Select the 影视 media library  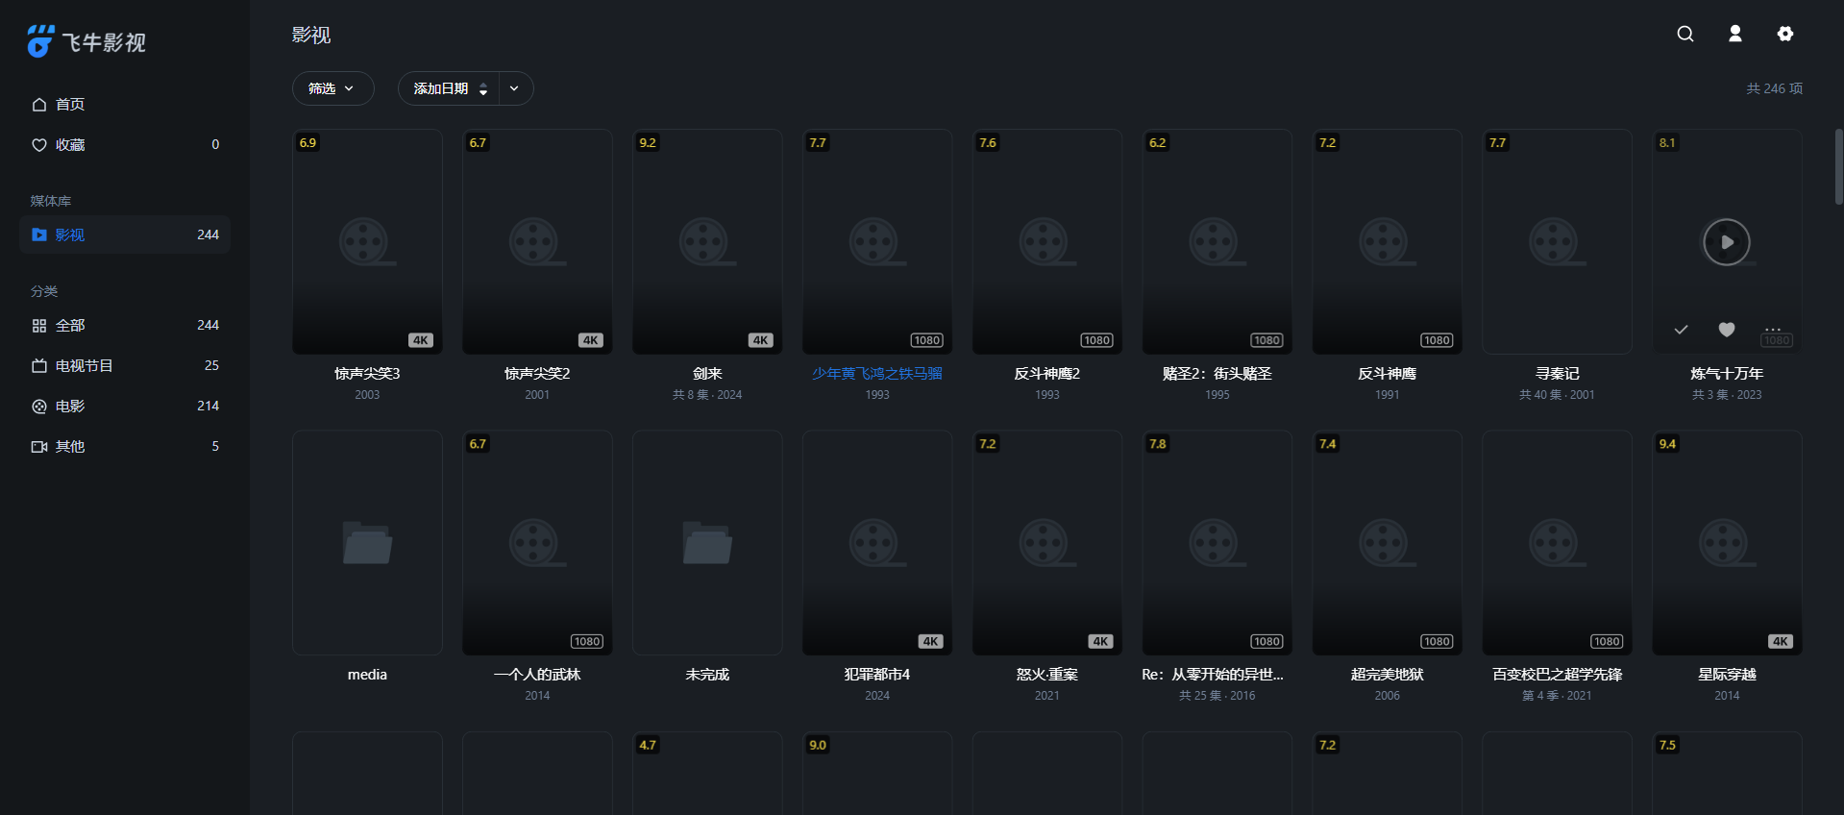tap(125, 235)
